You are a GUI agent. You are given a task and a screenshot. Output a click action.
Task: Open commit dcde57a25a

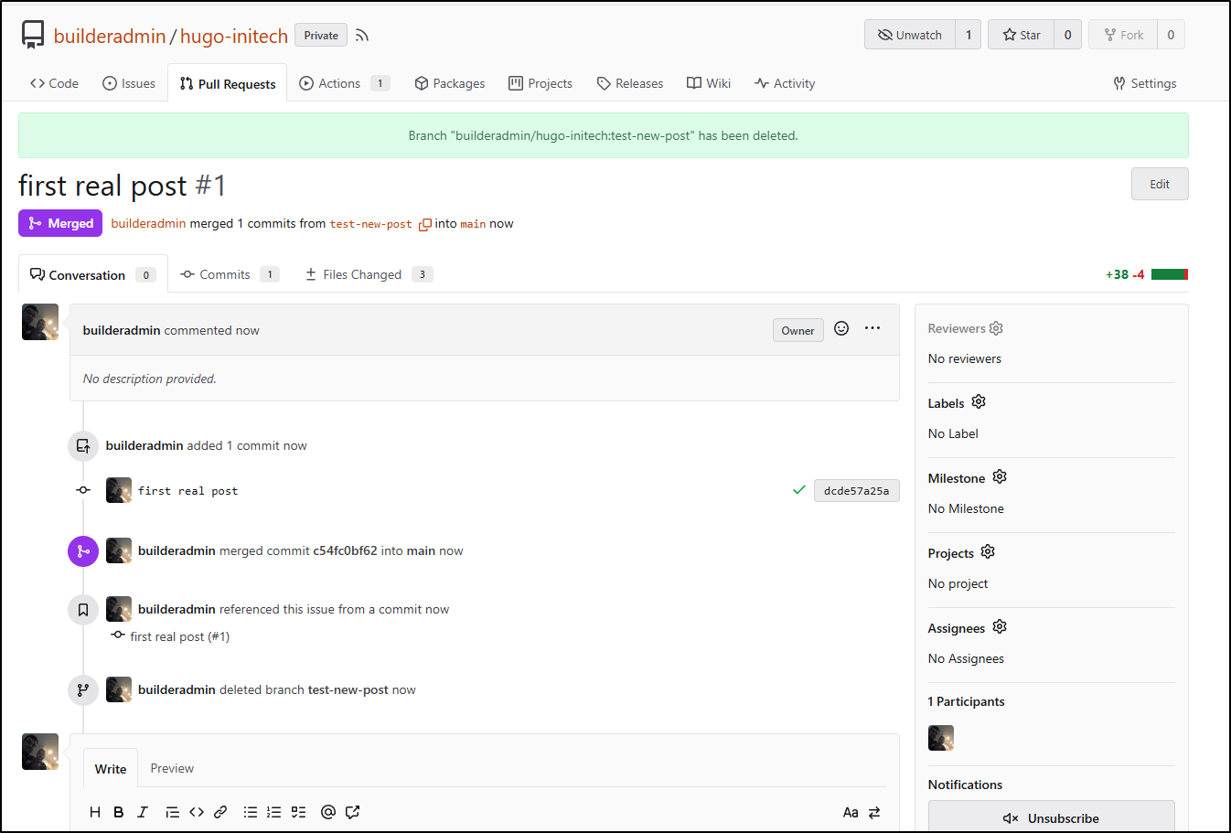coord(856,491)
